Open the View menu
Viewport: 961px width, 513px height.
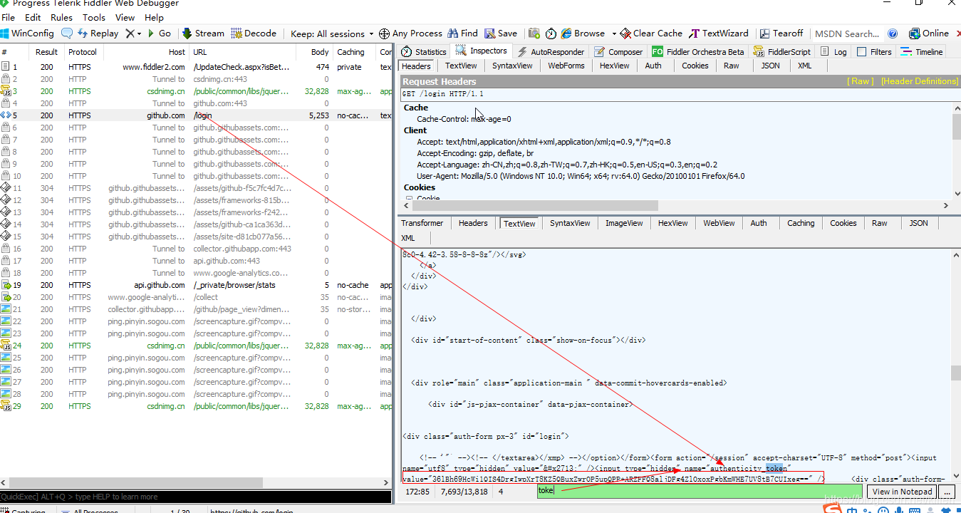click(125, 17)
